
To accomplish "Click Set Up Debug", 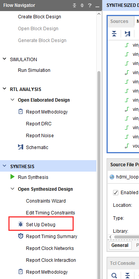I will click(41, 225).
